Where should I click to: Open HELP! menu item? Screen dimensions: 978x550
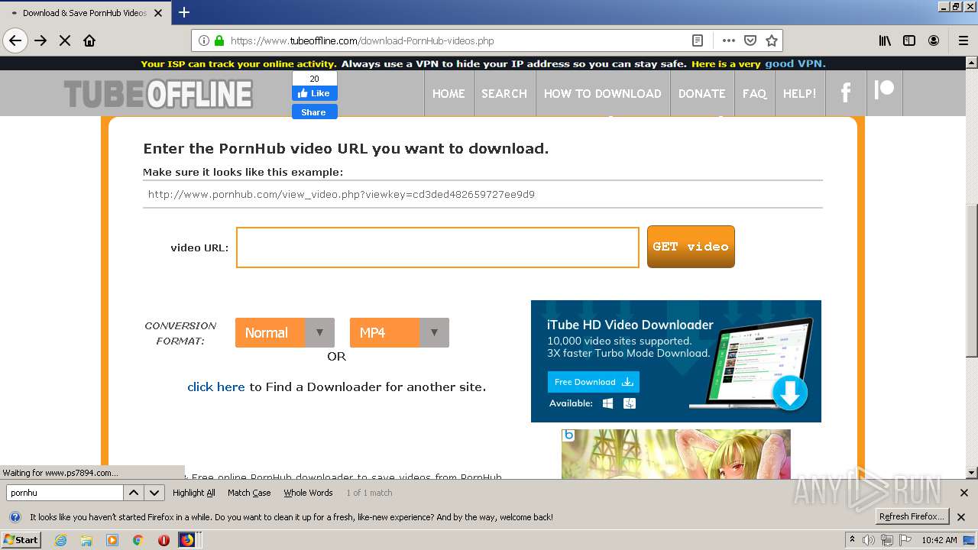[x=800, y=93]
